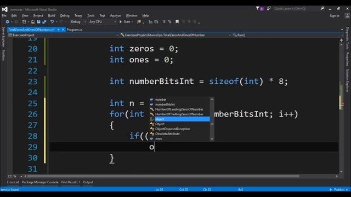Click the editor horizontal scrollbar
This screenshot has height=197, width=351.
coord(163,176)
